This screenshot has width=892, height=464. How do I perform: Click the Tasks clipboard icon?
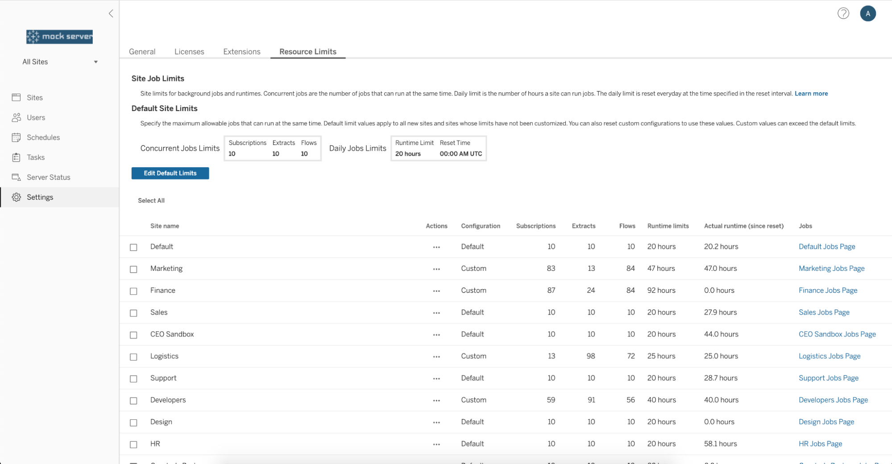pyautogui.click(x=17, y=157)
